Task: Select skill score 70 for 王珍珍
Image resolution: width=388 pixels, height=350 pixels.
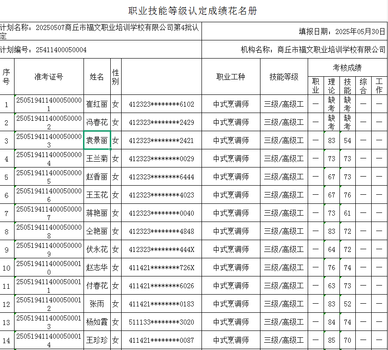Action: 348,340
